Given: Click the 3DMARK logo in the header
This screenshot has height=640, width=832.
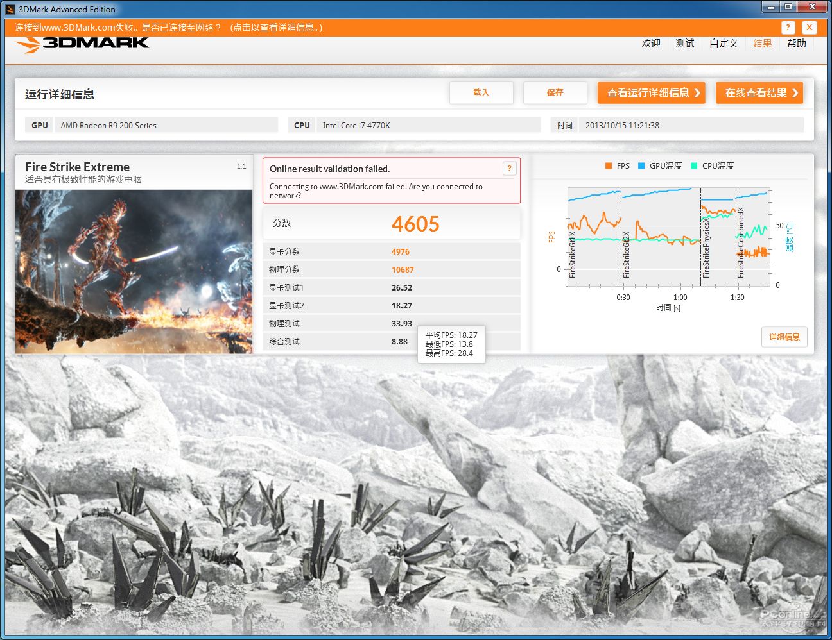Looking at the screenshot, I should click(80, 42).
